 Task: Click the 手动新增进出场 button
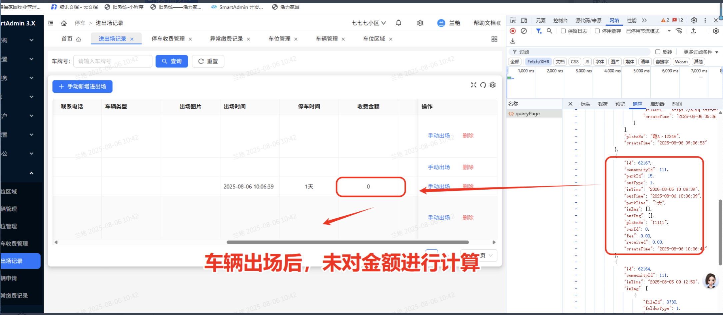point(82,86)
